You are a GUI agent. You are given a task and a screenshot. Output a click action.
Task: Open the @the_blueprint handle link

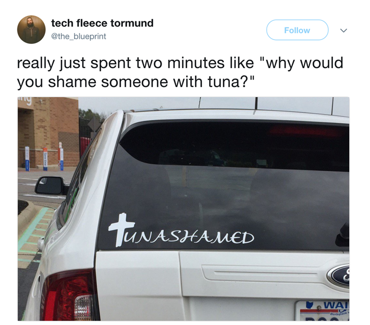point(79,37)
